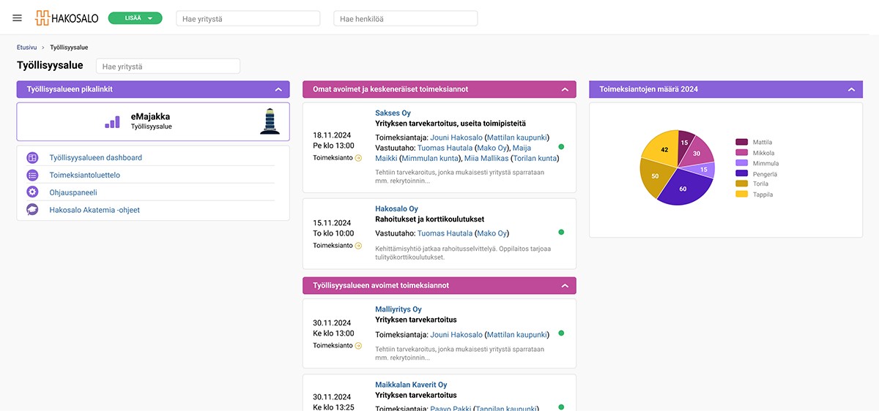Click the dashboard icon

pyautogui.click(x=32, y=158)
